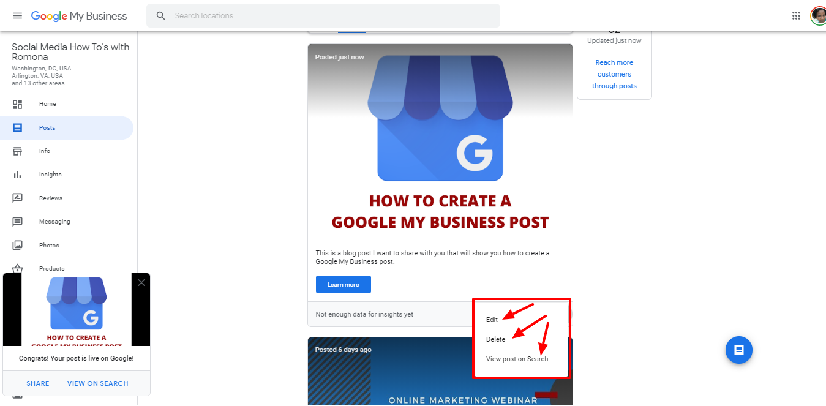Click VIEW ON SEARCH link
Image resolution: width=826 pixels, height=406 pixels.
(98, 383)
